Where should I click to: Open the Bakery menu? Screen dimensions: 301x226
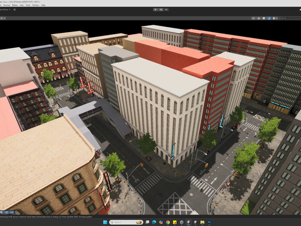[15, 5]
